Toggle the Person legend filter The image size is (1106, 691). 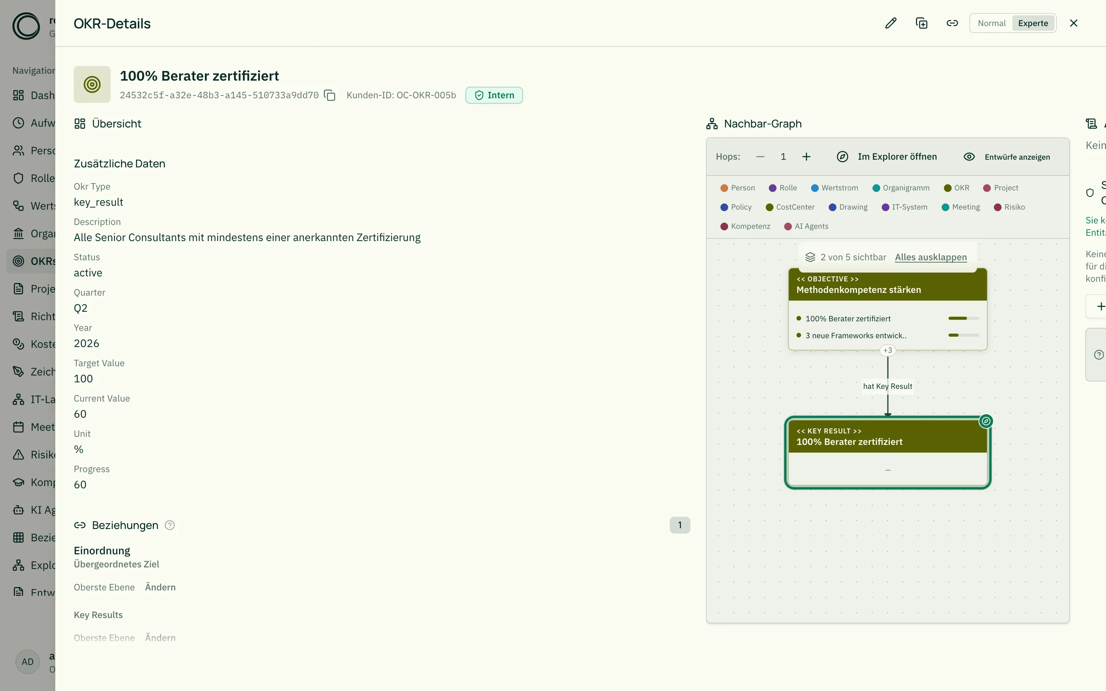pyautogui.click(x=737, y=188)
